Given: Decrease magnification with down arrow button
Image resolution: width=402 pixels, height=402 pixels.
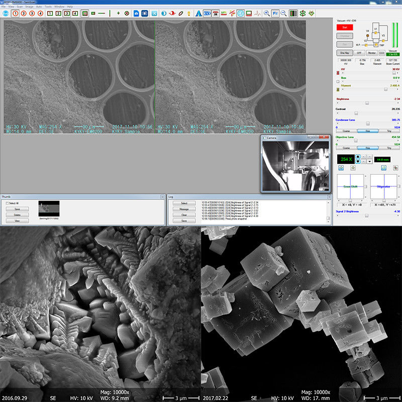Looking at the screenshot, I should [358, 161].
